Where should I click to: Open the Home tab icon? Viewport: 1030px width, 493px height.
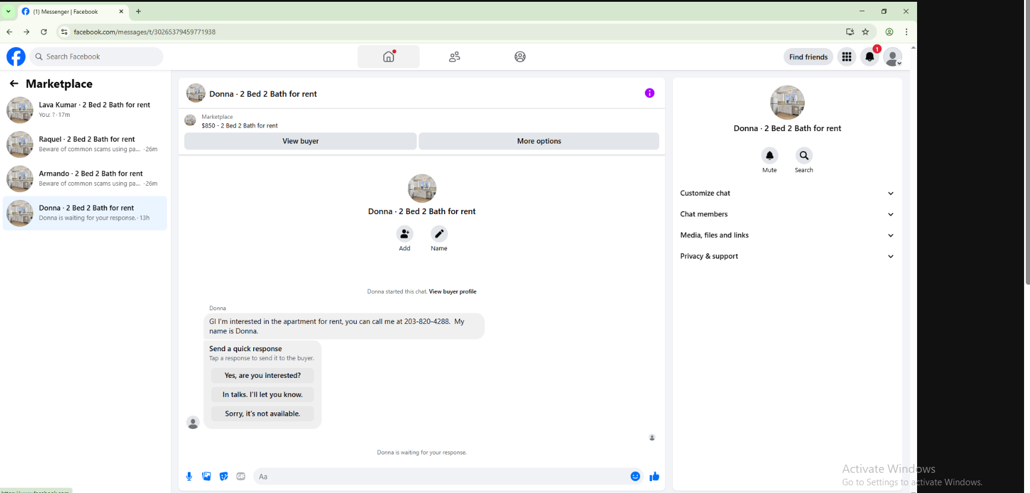point(389,56)
